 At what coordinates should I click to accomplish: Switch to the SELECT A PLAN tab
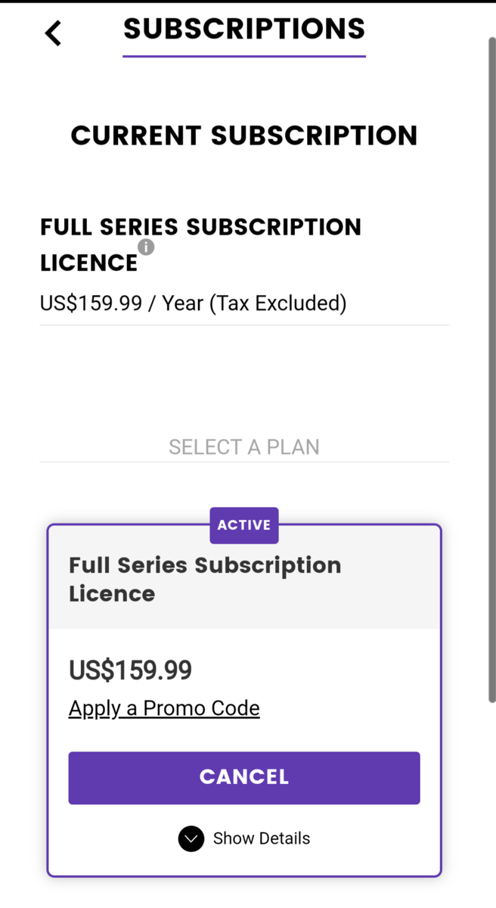[x=244, y=447]
